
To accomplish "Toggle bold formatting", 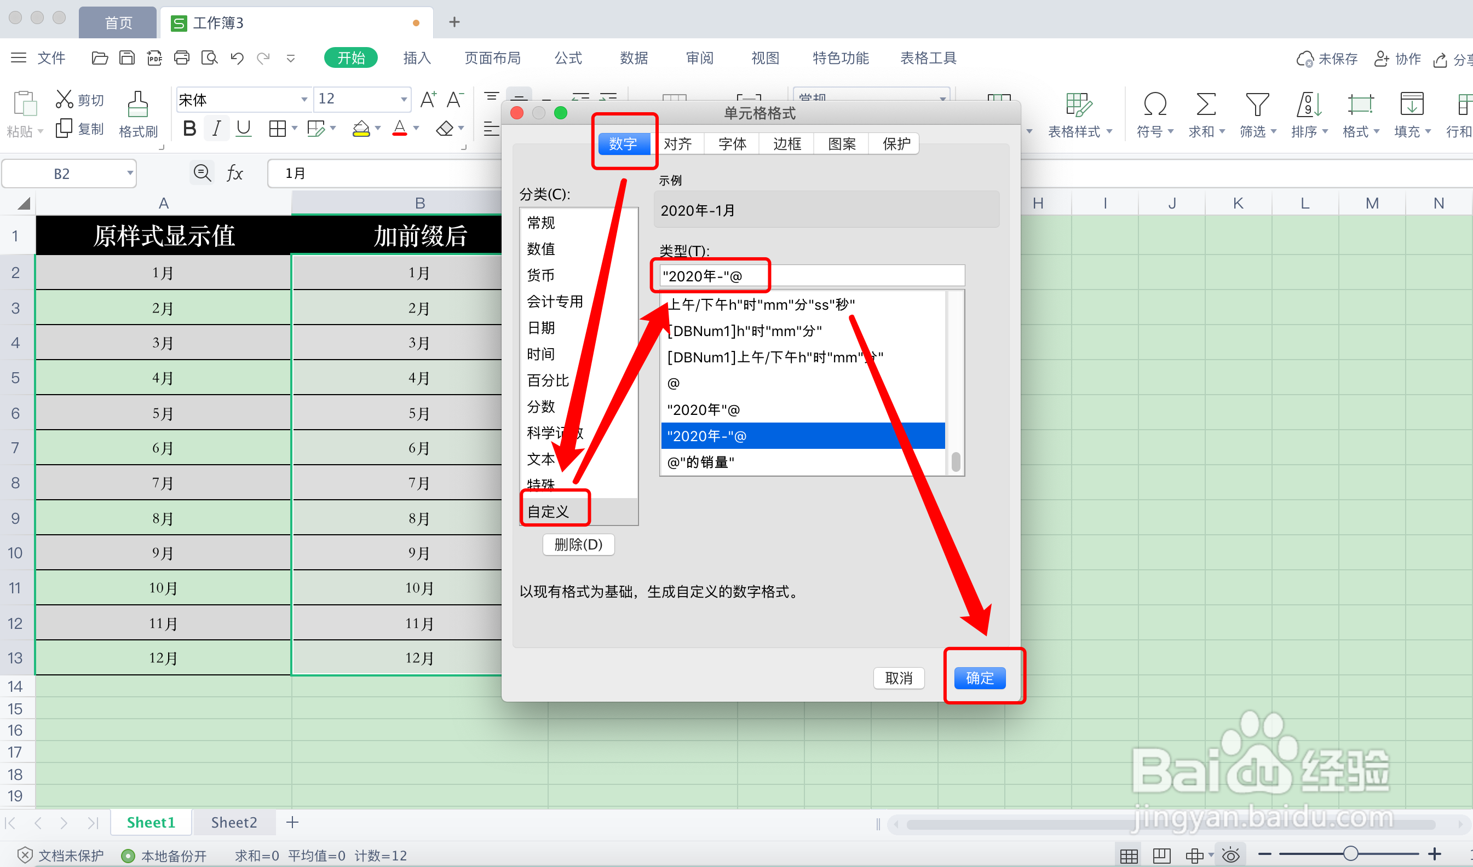I will [x=189, y=129].
